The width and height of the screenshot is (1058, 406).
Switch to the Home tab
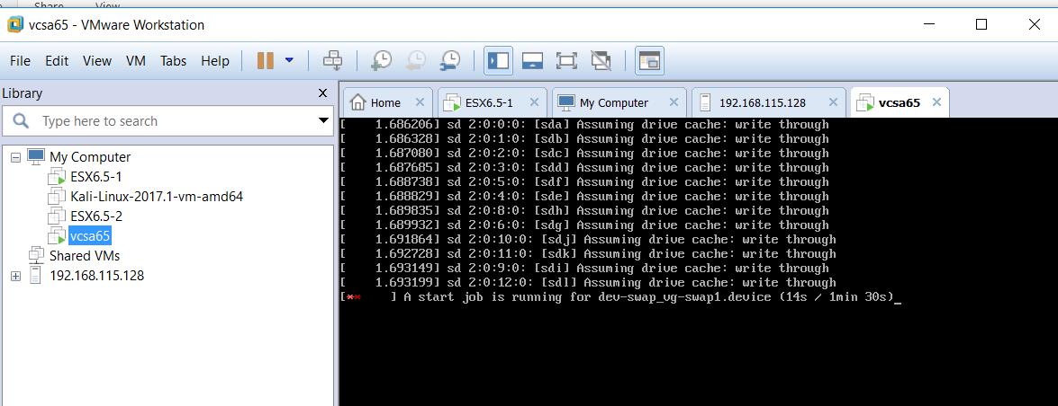tap(385, 103)
